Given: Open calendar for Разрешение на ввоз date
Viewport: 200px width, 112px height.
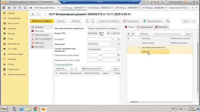Looking at the screenshot, I should [118, 55].
